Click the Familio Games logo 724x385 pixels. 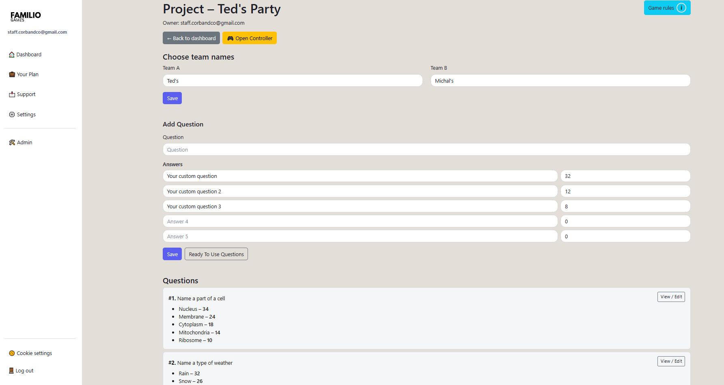pyautogui.click(x=26, y=16)
